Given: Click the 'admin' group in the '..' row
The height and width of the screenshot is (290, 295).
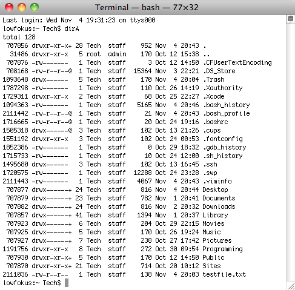Looking at the screenshot, I should pyautogui.click(x=117, y=54).
